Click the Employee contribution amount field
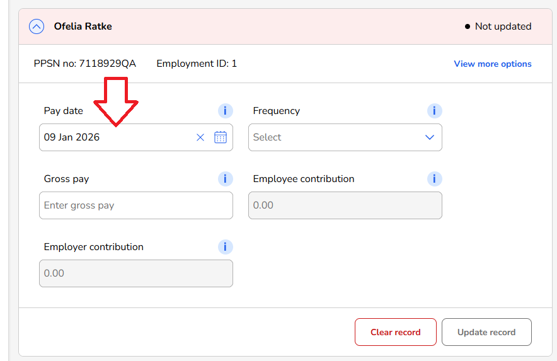557x361 pixels. (345, 205)
